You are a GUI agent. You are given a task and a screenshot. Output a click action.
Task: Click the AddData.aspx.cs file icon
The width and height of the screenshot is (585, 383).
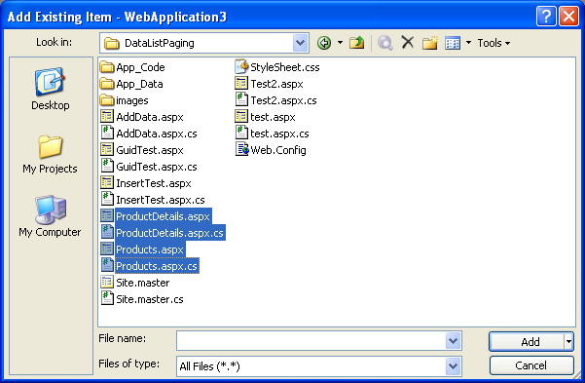[107, 133]
